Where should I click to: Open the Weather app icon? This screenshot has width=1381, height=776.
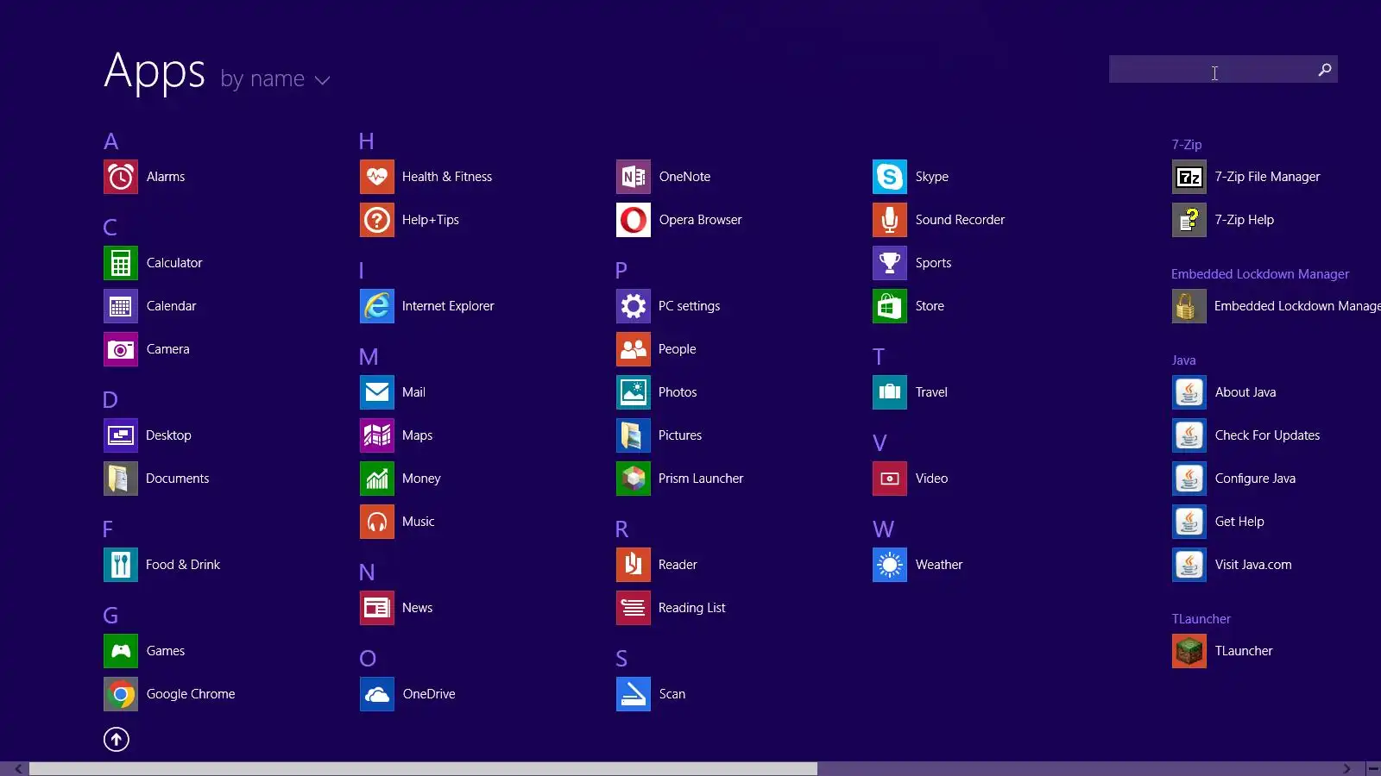tap(890, 565)
